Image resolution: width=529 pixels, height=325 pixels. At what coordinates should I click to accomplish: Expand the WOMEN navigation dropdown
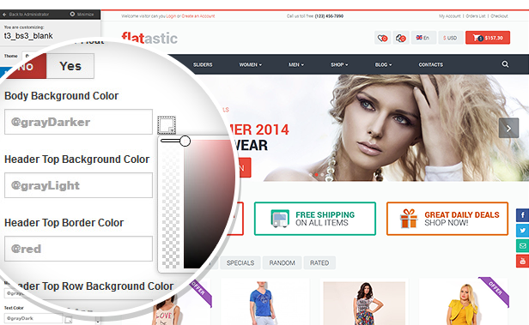point(251,64)
